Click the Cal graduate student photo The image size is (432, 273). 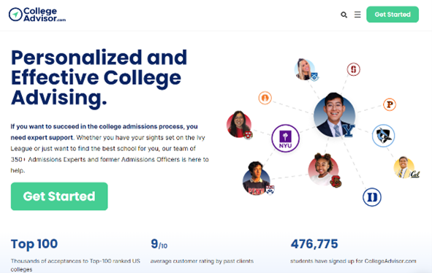click(404, 167)
